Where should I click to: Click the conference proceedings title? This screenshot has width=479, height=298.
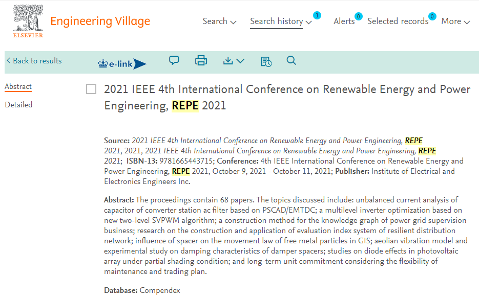287,98
